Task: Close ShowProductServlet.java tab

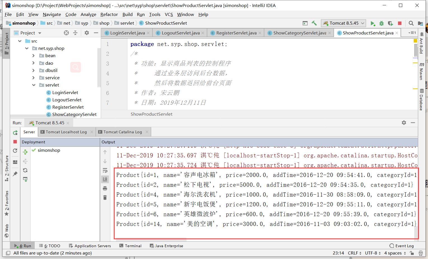Action: click(397, 33)
